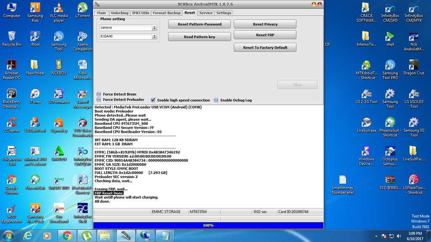Click Reset To Factory Default button
This screenshot has height=242, width=431.
(x=265, y=47)
